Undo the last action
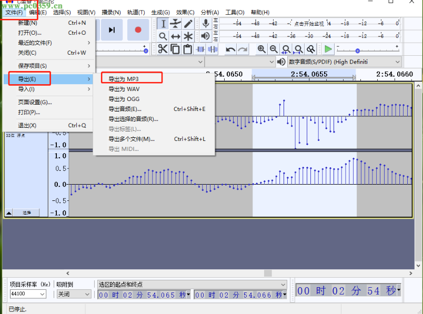 point(230,49)
